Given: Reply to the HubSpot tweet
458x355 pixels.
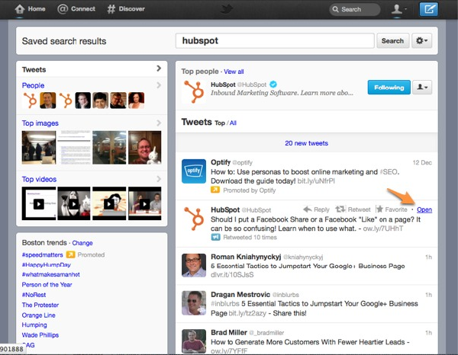Looking at the screenshot, I should tap(316, 209).
